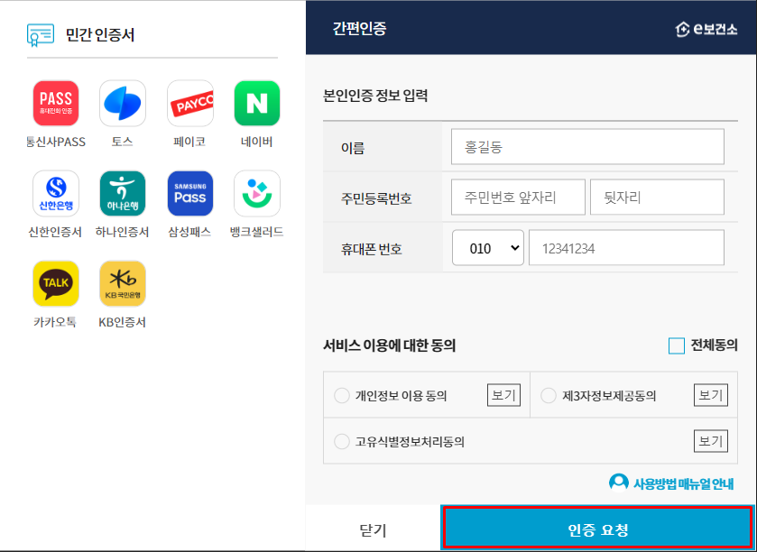Select the 카카오톡 KakaoTalk icon
The image size is (757, 552).
[x=56, y=284]
